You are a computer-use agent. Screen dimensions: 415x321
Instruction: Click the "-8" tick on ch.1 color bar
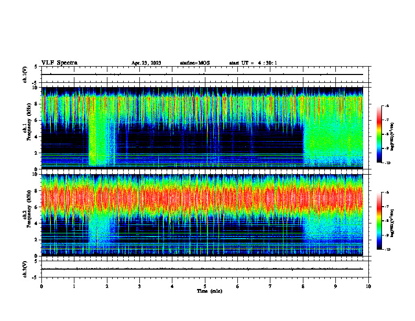[x=387, y=134]
